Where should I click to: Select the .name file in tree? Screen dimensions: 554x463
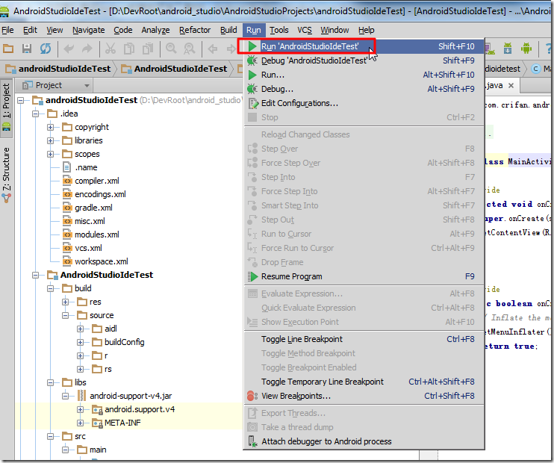pyautogui.click(x=86, y=167)
